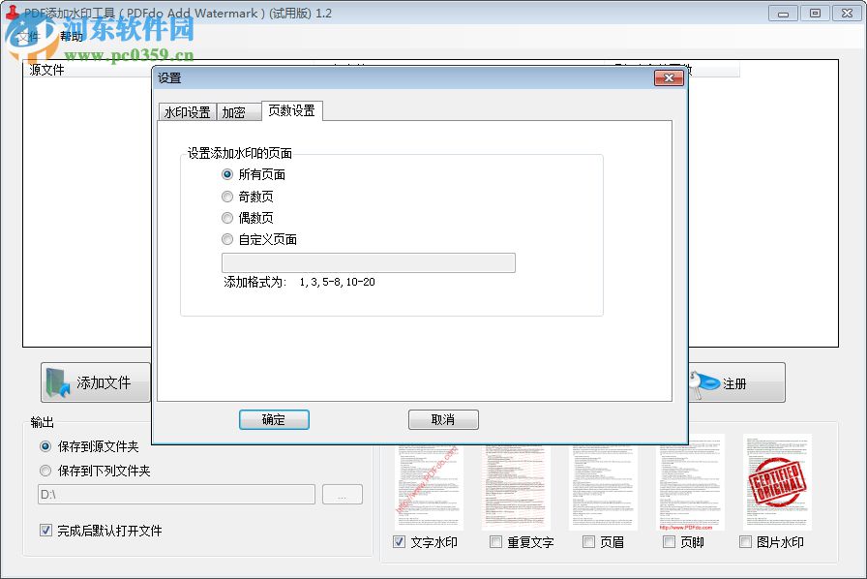Screen dimensions: 867x579
Task: Click the key icon on the 注册 button
Action: click(703, 382)
